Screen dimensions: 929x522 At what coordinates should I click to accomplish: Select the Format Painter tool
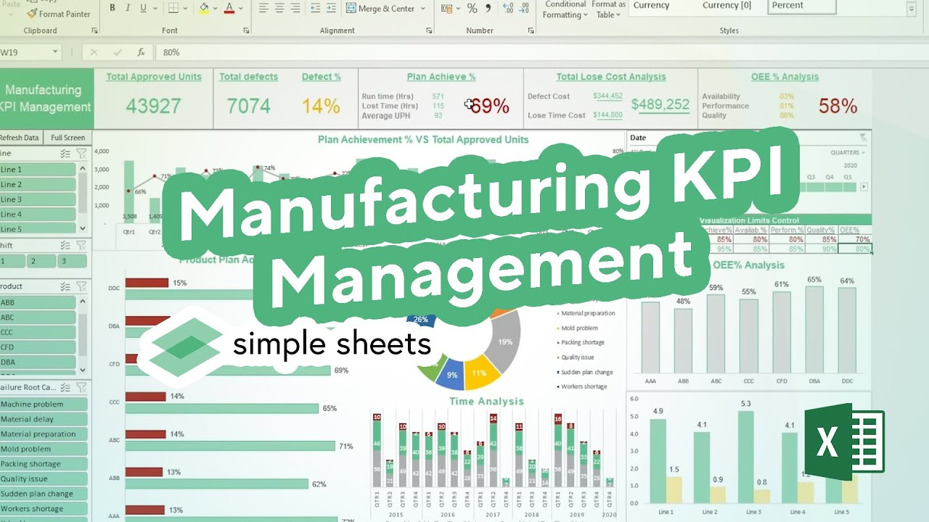[x=58, y=14]
